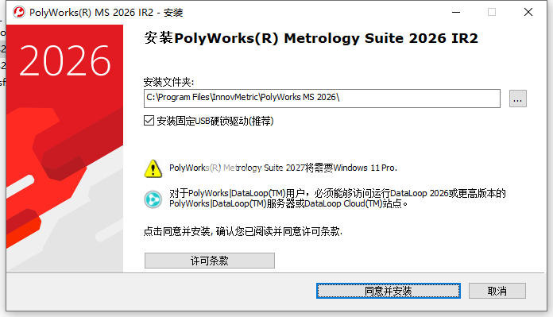Click inside the install folder path field
The height and width of the screenshot is (317, 553).
[322, 99]
